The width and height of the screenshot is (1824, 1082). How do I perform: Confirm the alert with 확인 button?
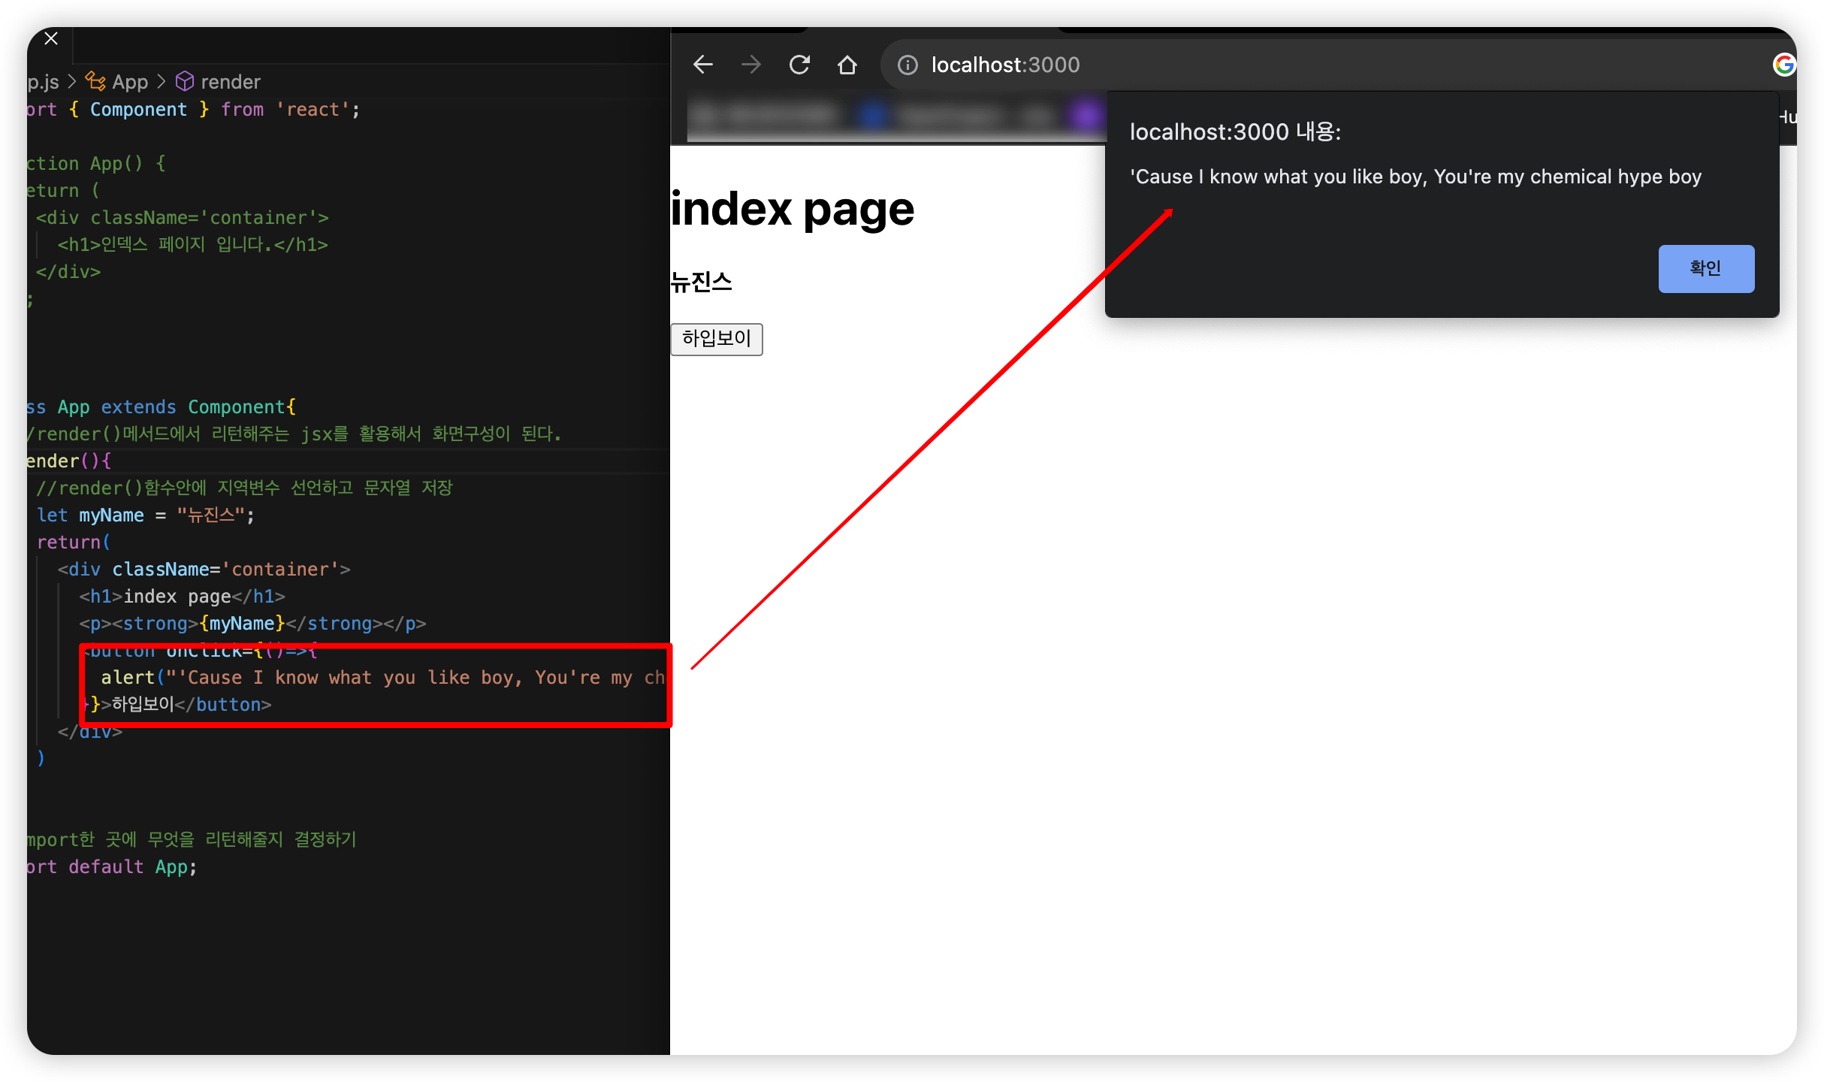[1705, 268]
